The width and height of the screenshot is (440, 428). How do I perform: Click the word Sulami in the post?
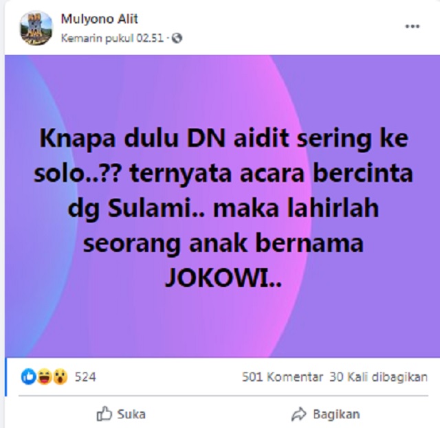click(x=148, y=208)
